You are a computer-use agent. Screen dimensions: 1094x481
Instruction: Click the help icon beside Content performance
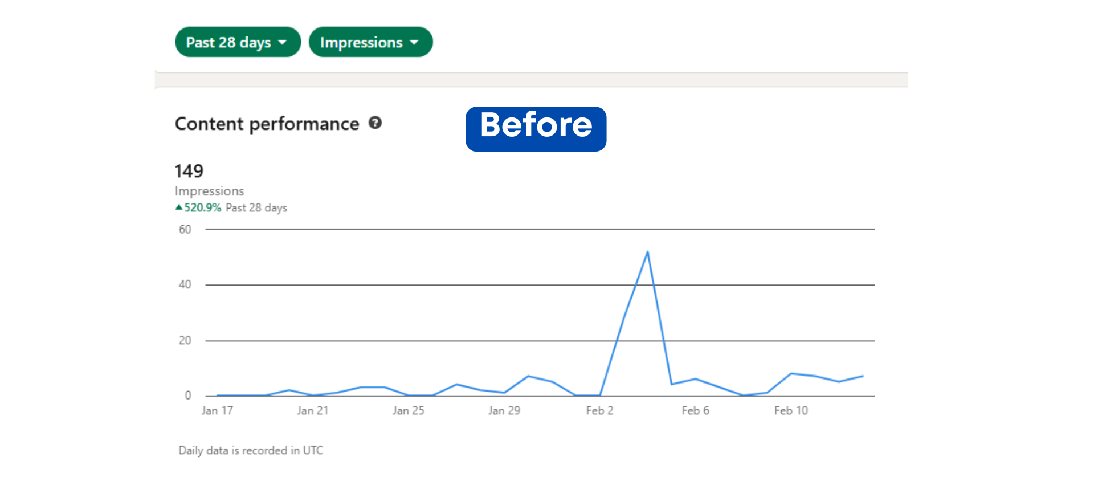point(375,123)
